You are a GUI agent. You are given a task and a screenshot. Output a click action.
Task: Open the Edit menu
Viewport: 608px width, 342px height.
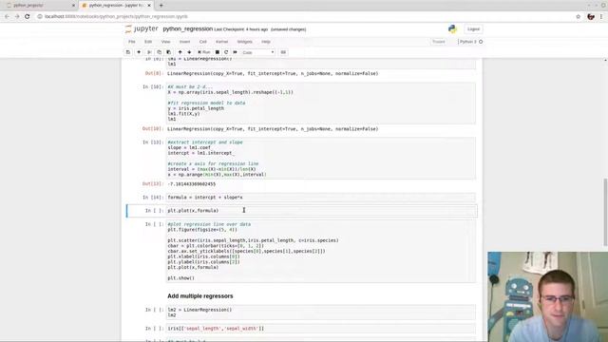pos(148,42)
